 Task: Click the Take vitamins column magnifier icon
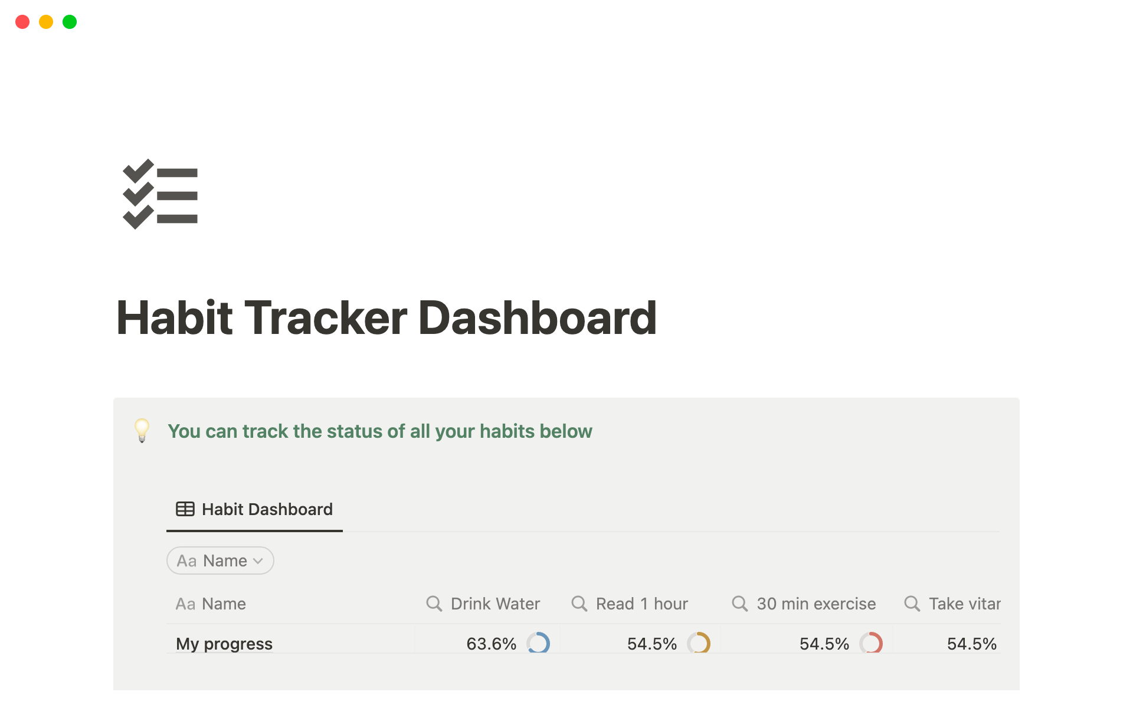click(912, 604)
